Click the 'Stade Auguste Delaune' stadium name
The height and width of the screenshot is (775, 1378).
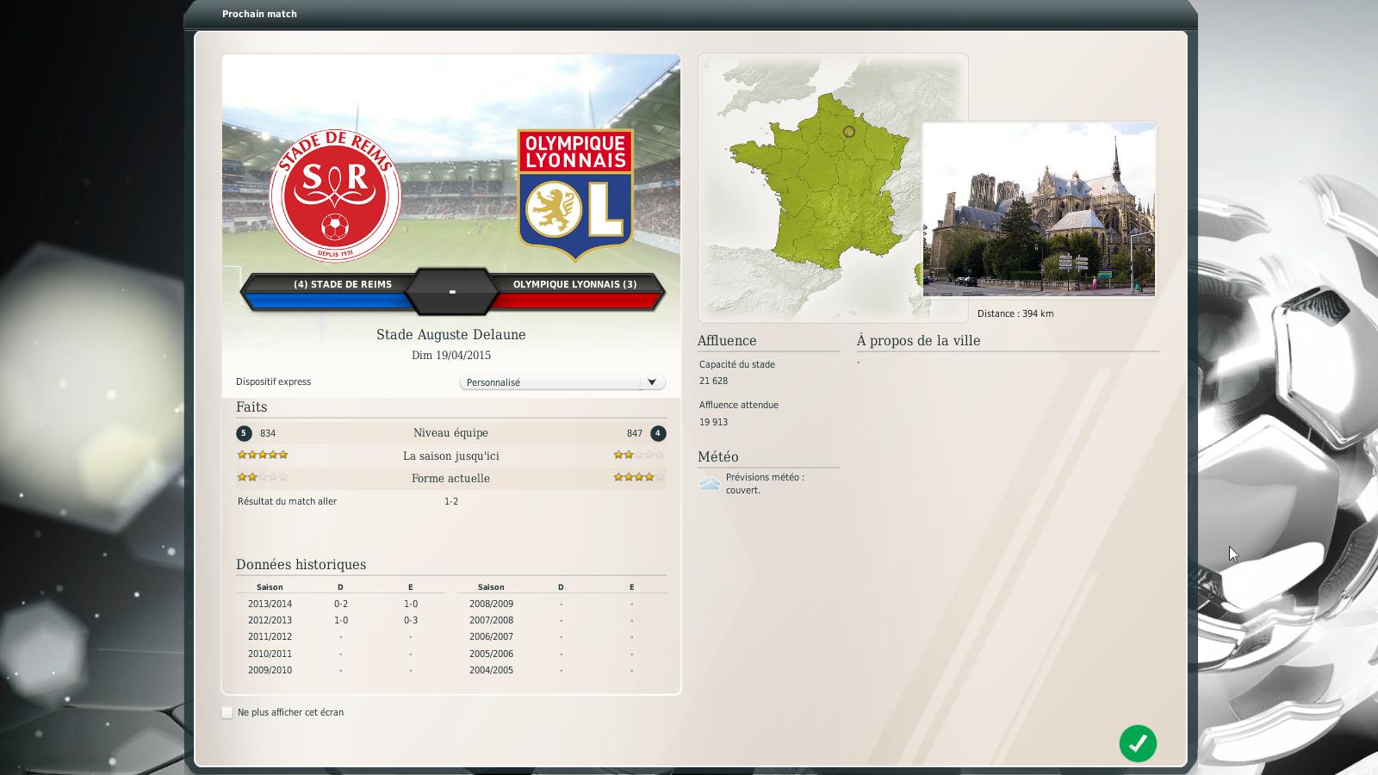point(451,334)
